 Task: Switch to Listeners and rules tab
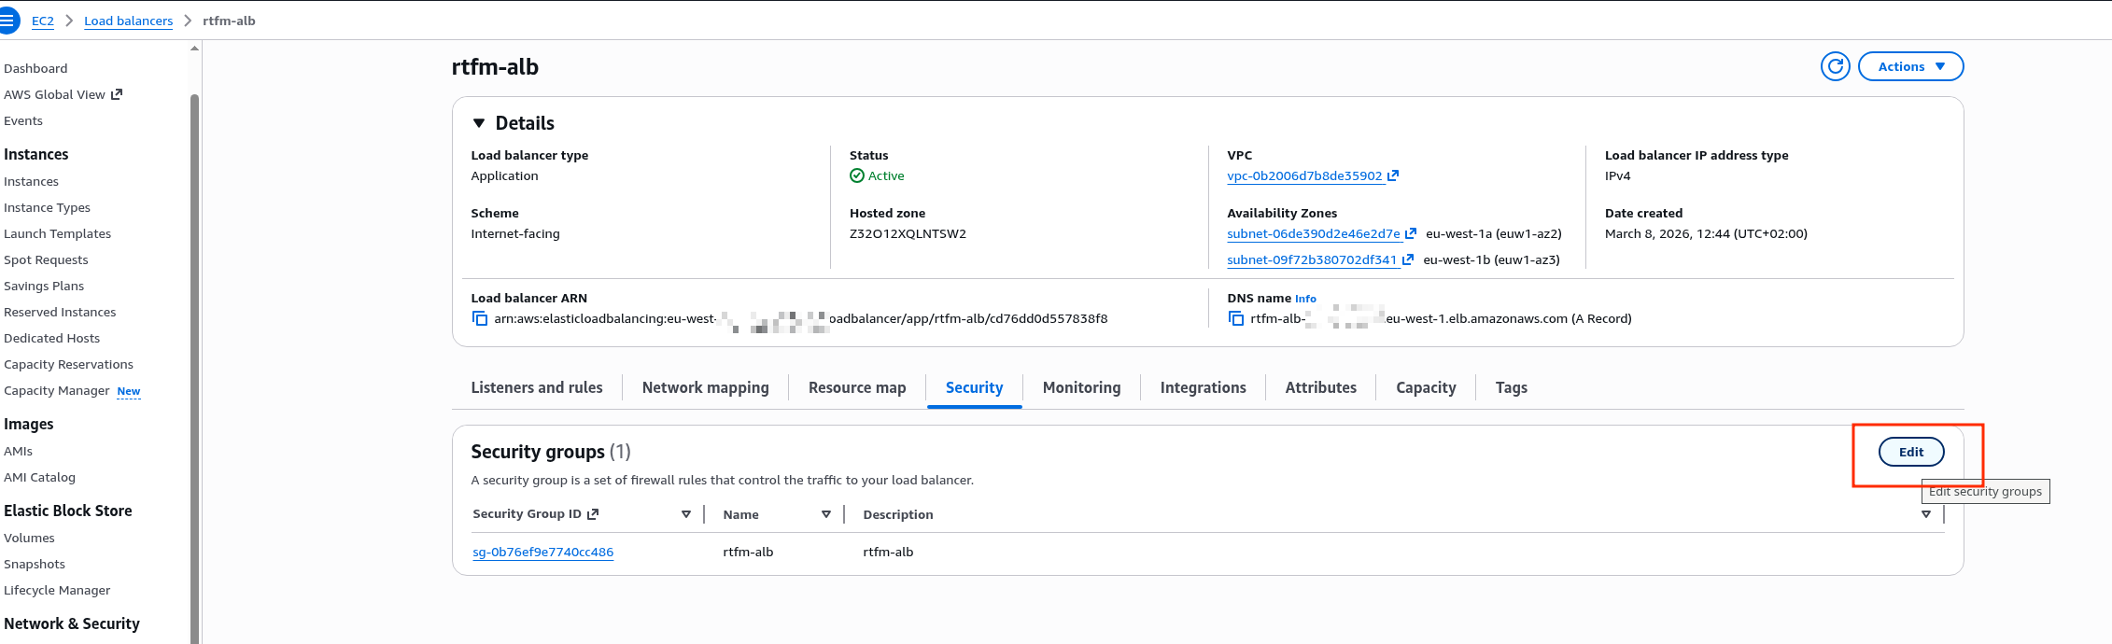pos(536,387)
